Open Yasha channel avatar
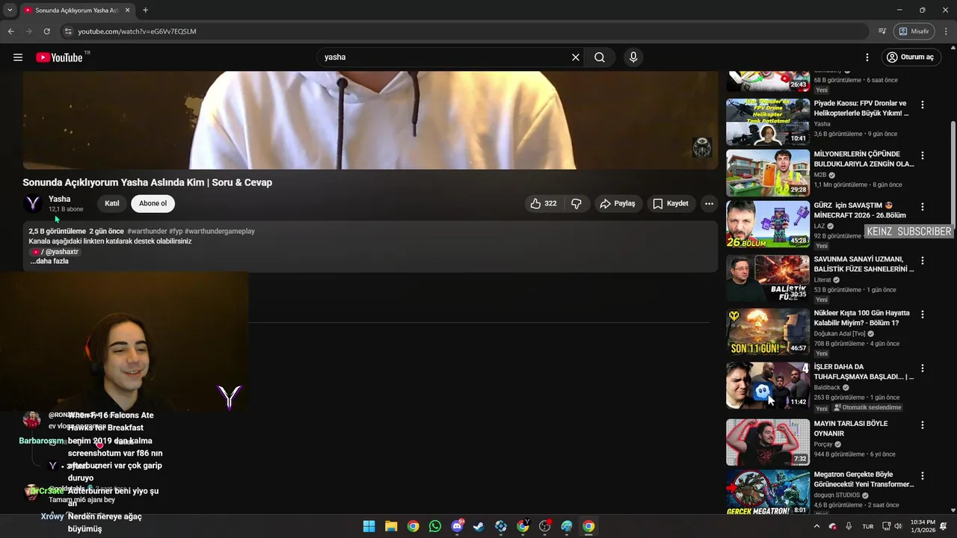Screen dimensions: 957x538 33,203
